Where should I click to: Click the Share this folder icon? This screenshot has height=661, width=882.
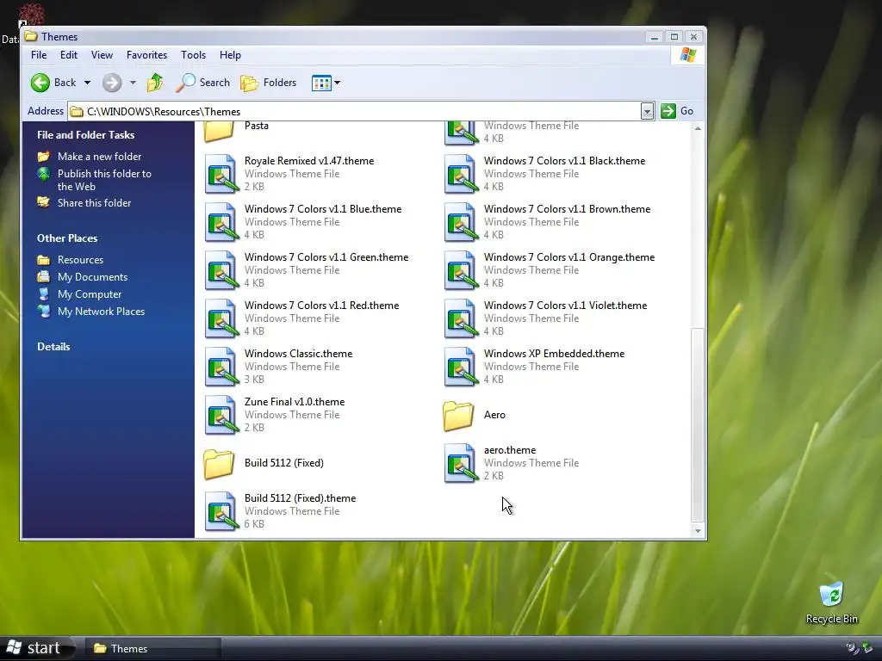coord(43,201)
